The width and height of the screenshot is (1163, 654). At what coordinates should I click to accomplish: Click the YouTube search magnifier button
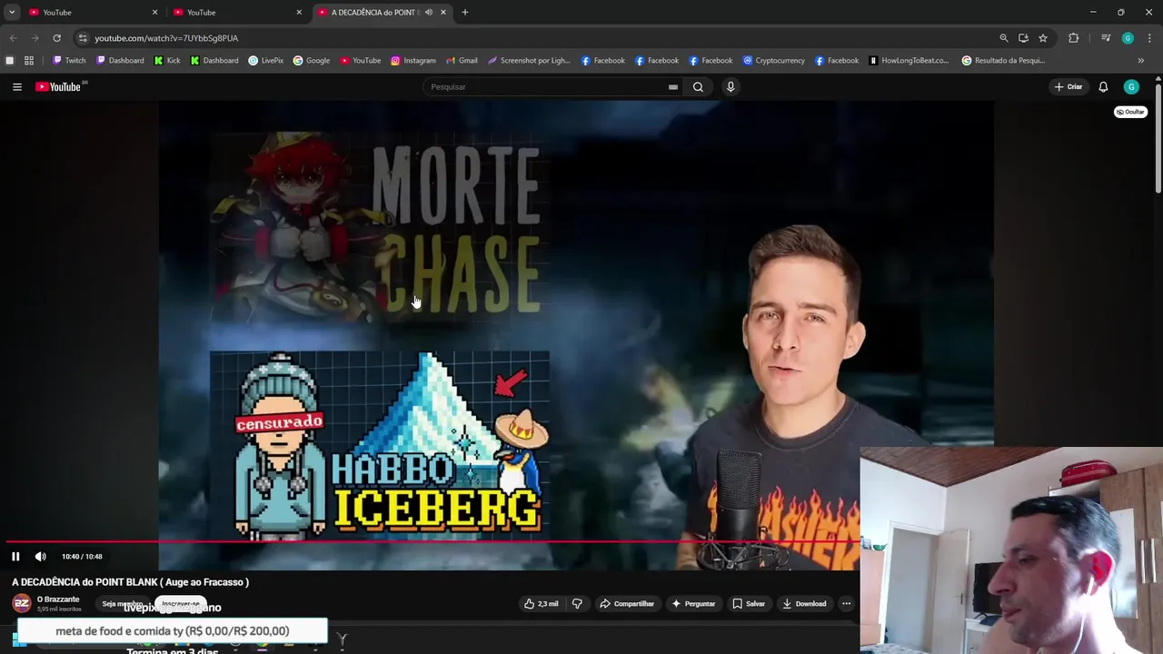pyautogui.click(x=698, y=87)
